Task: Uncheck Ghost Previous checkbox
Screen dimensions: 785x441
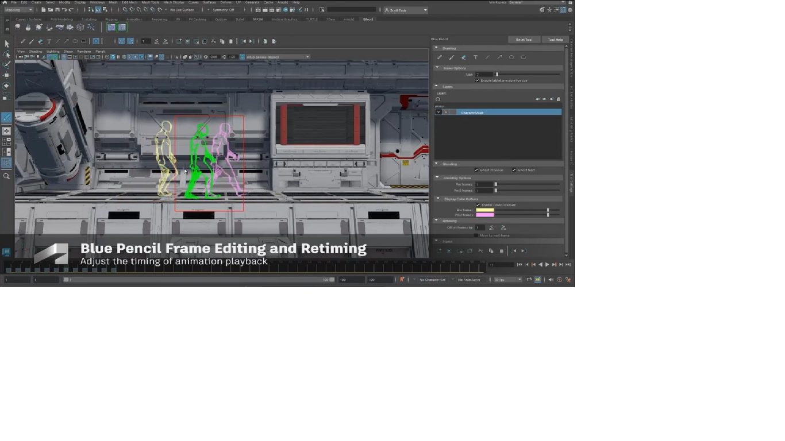Action: coord(476,170)
